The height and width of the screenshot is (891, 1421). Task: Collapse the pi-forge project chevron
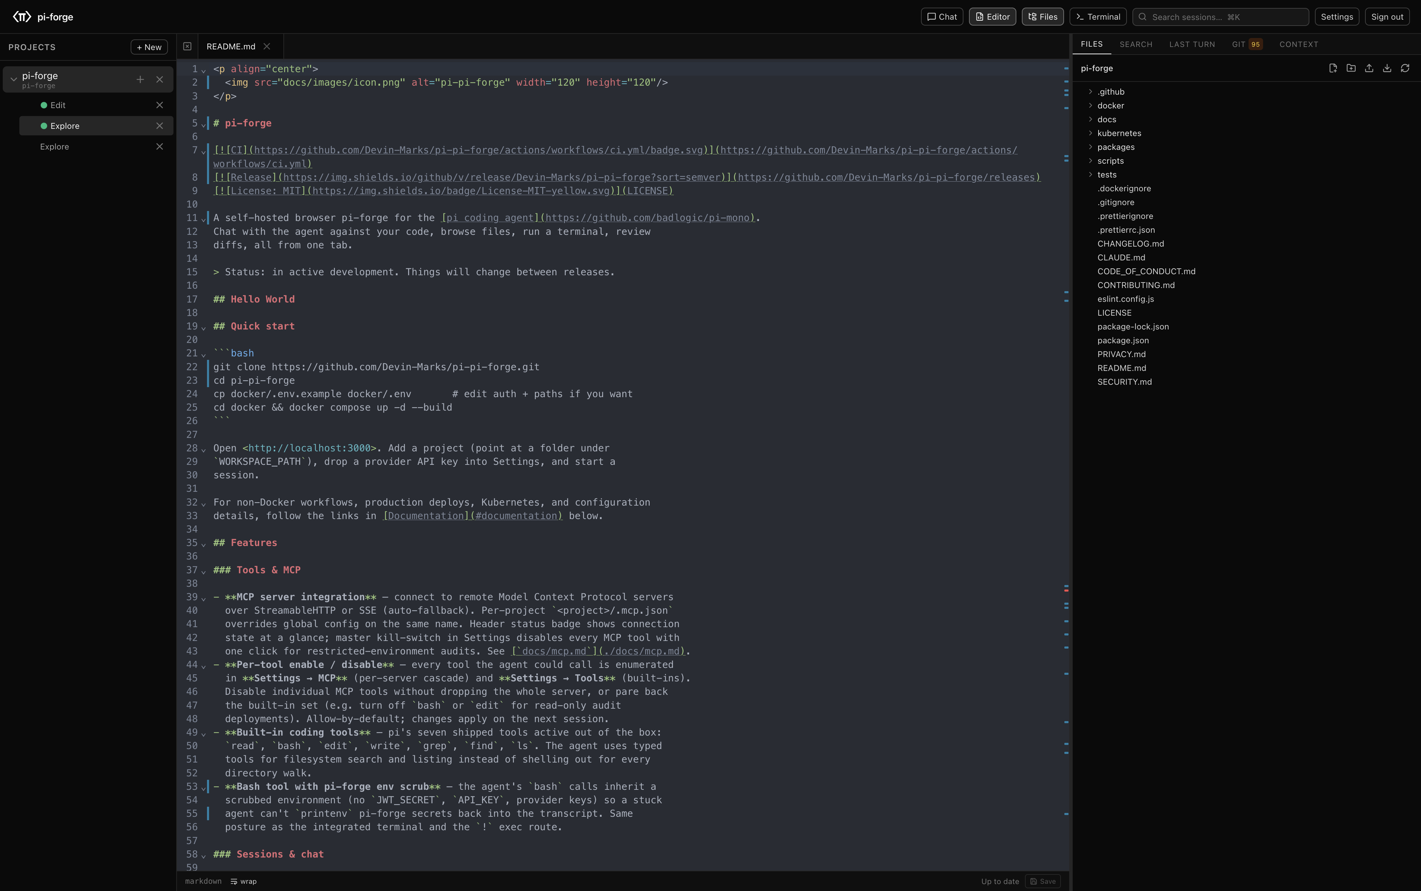(13, 79)
